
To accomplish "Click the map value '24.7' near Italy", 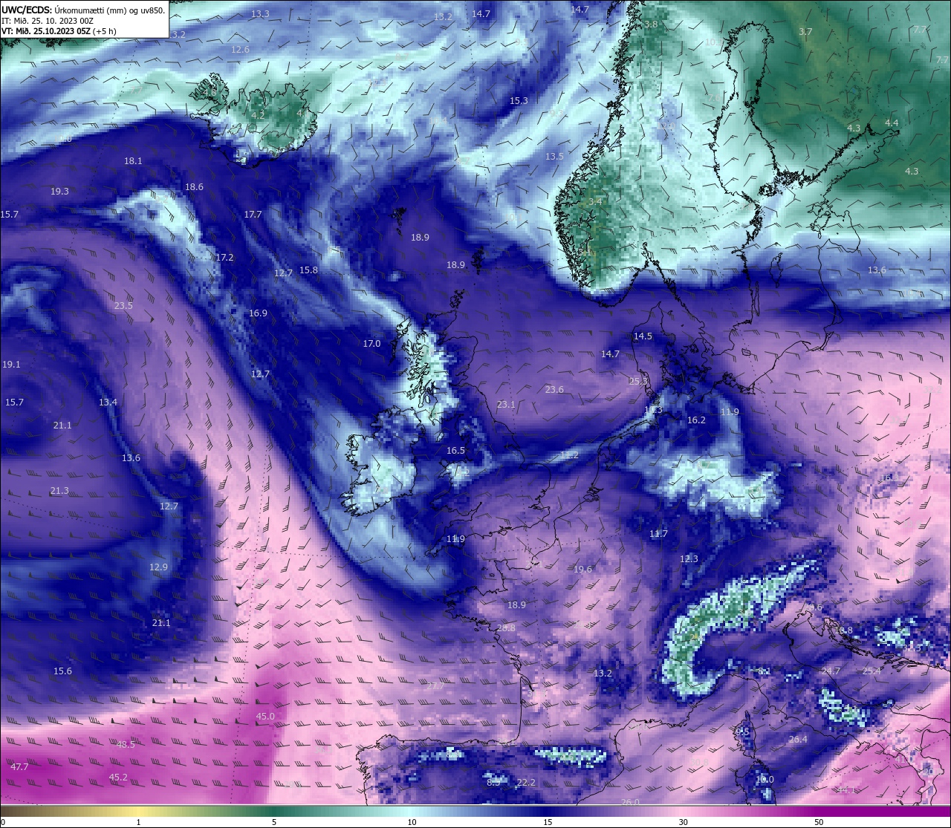I will click(x=831, y=671).
